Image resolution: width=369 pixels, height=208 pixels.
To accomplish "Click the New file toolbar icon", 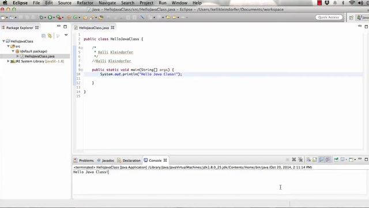I will coord(3,17).
